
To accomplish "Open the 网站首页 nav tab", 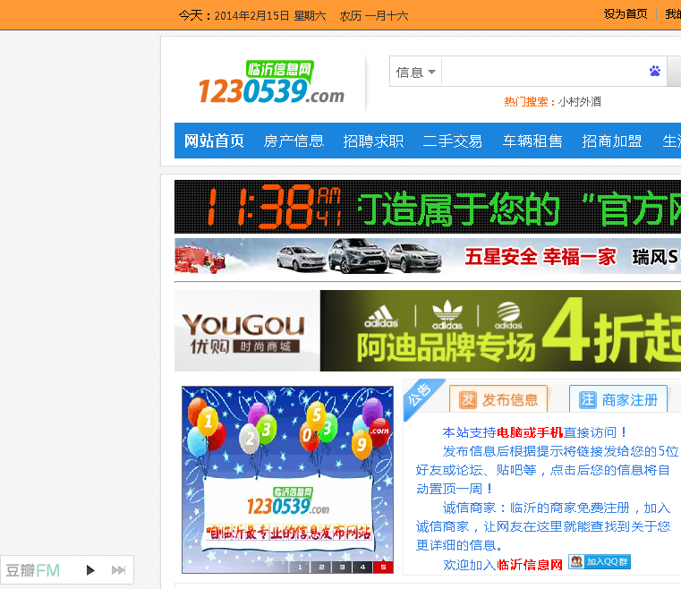I will [214, 141].
